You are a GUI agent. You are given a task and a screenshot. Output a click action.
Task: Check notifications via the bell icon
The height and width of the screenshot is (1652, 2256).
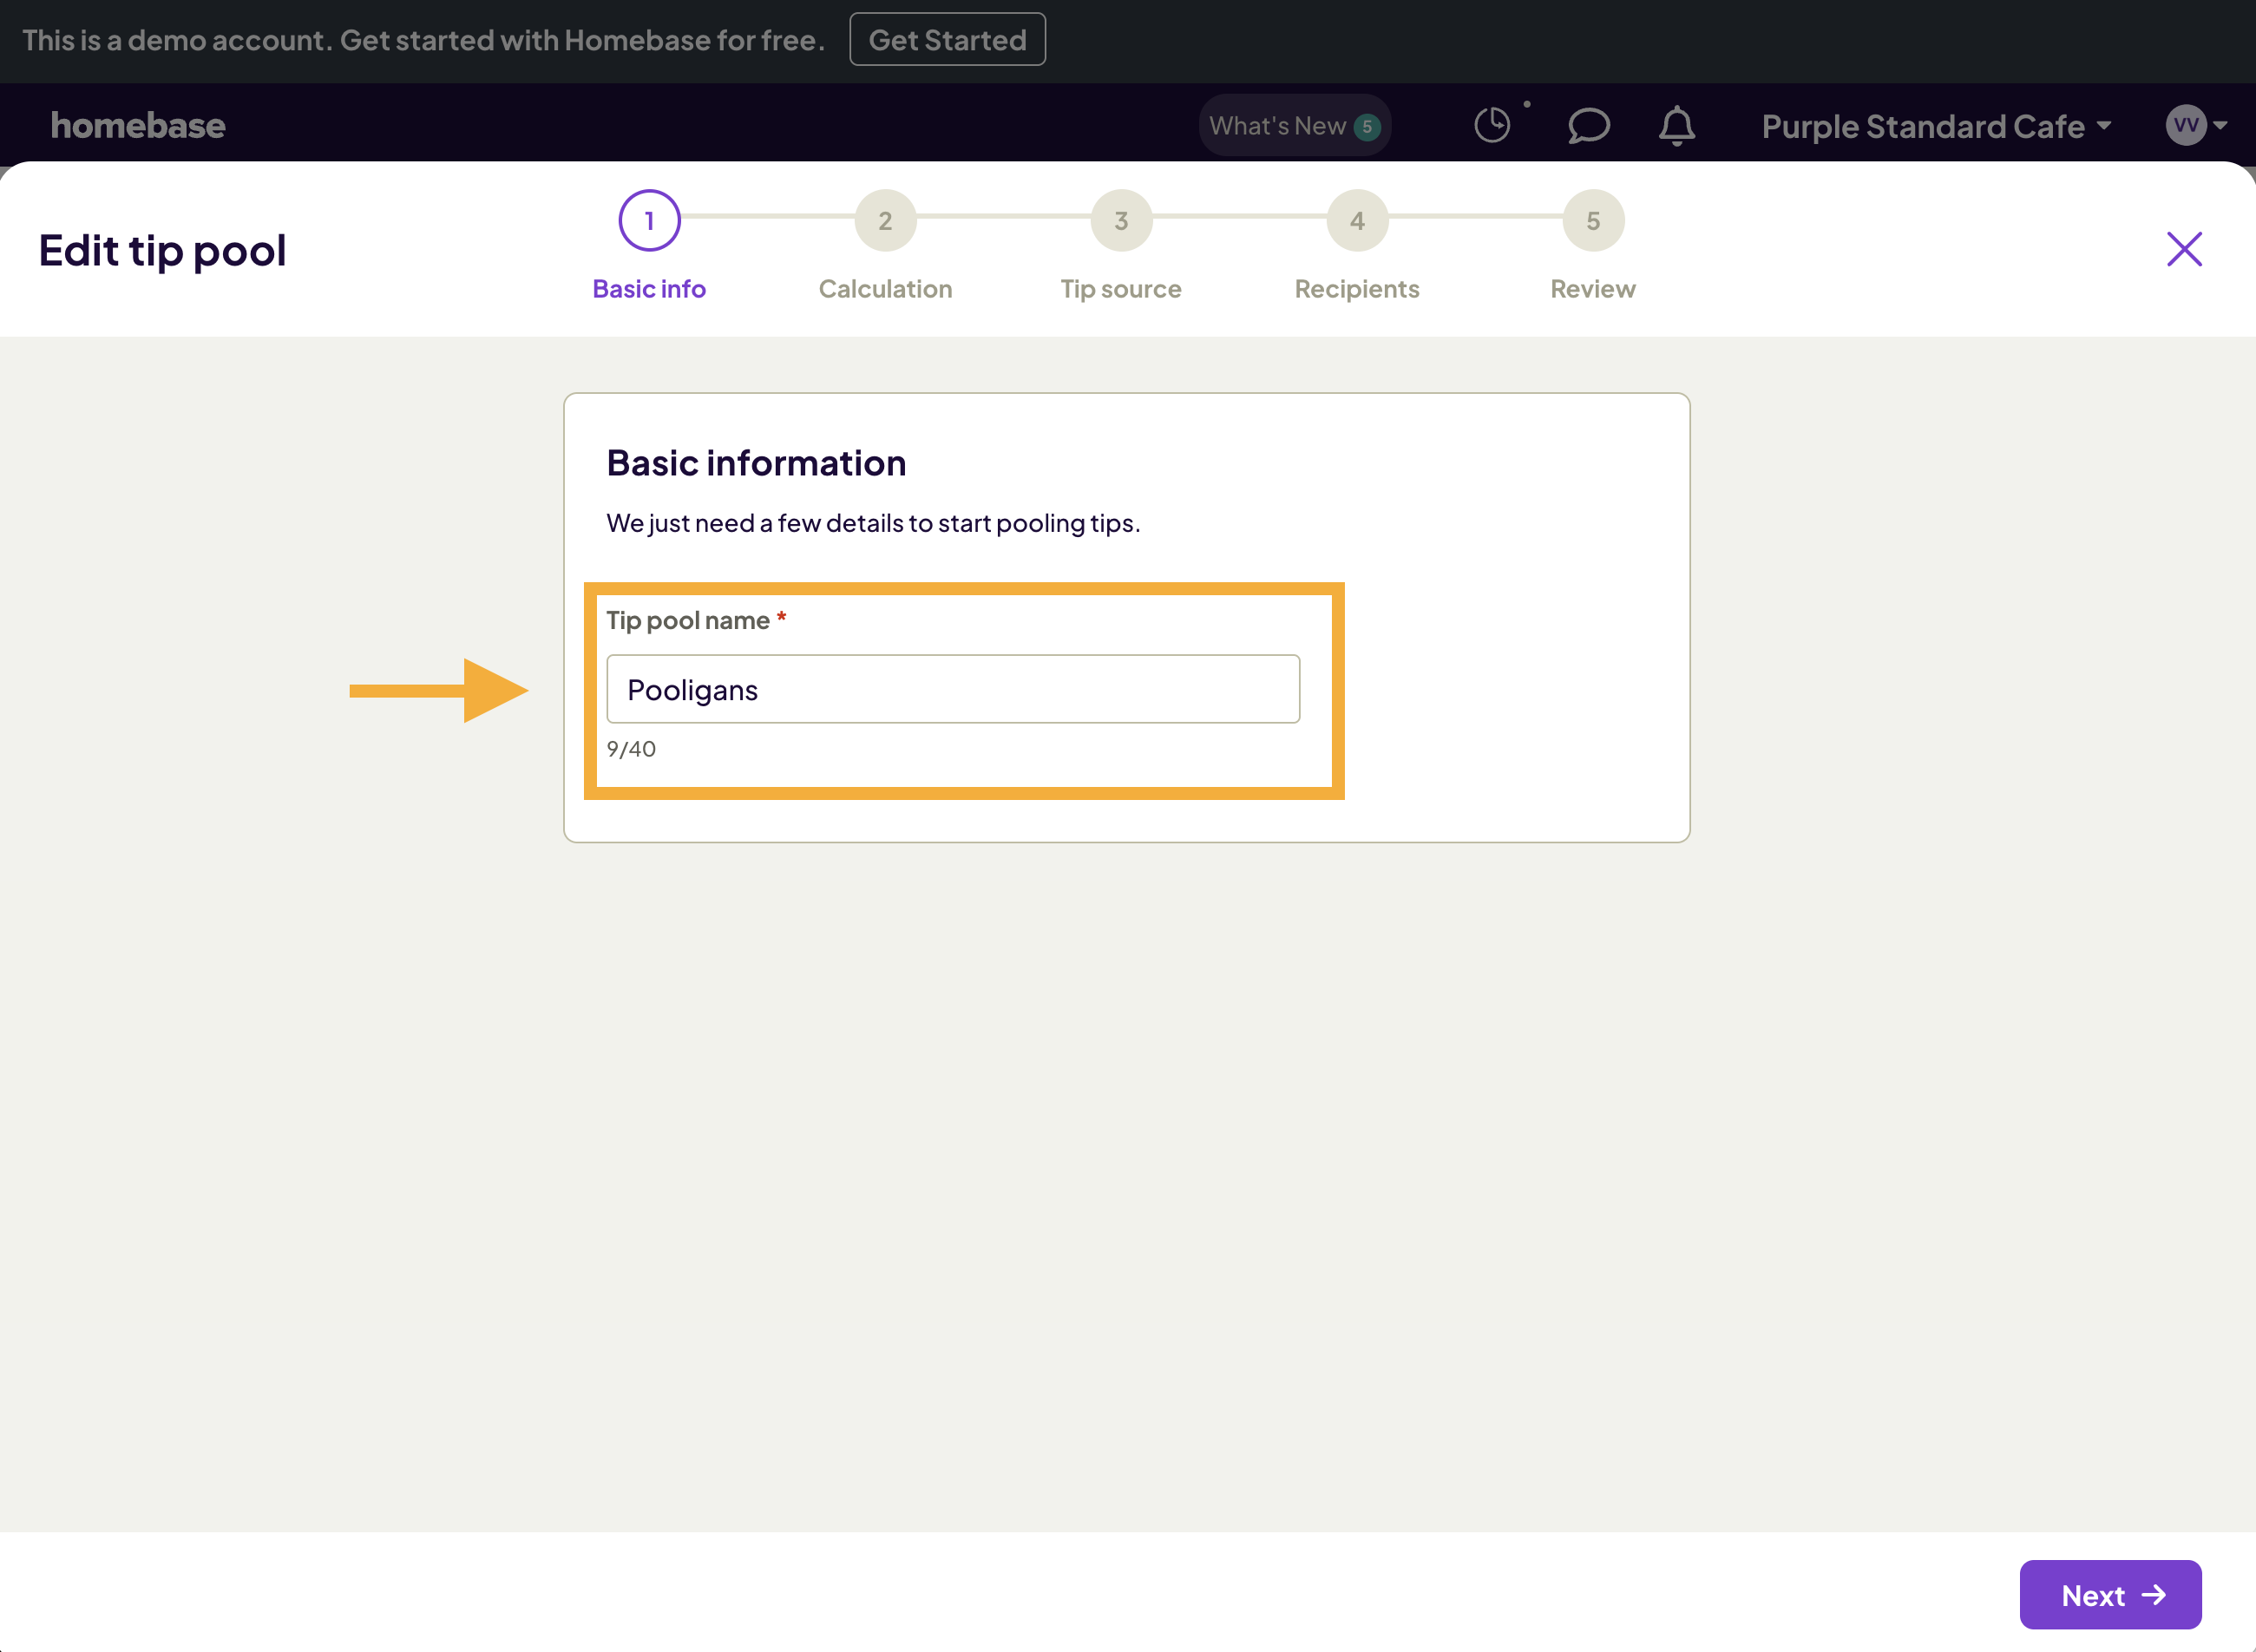pos(1677,125)
